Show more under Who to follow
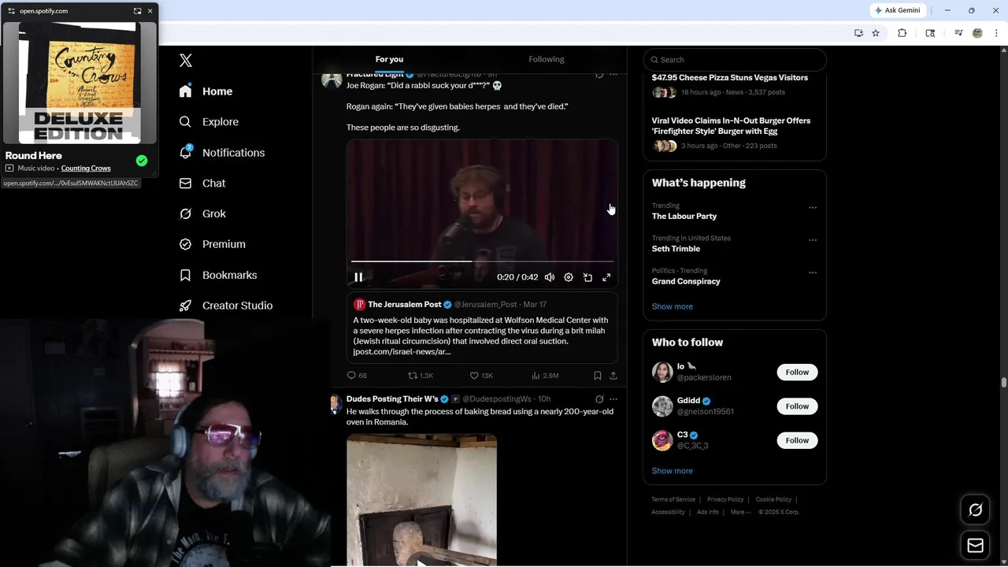The width and height of the screenshot is (1008, 567). click(x=672, y=471)
